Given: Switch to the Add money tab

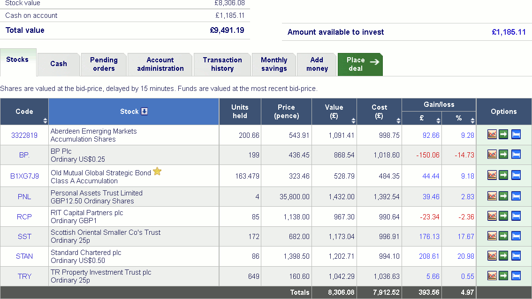Looking at the screenshot, I should click(x=317, y=64).
